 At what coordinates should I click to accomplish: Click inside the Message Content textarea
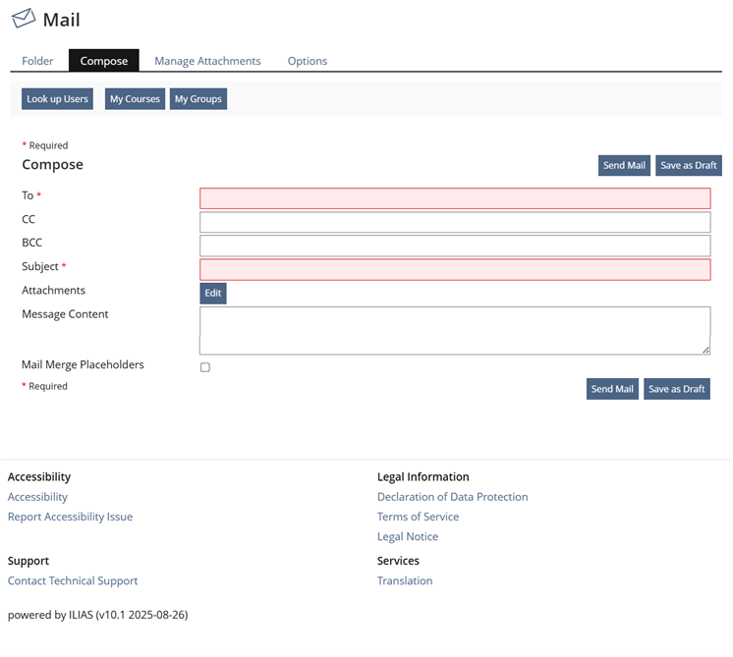point(454,330)
